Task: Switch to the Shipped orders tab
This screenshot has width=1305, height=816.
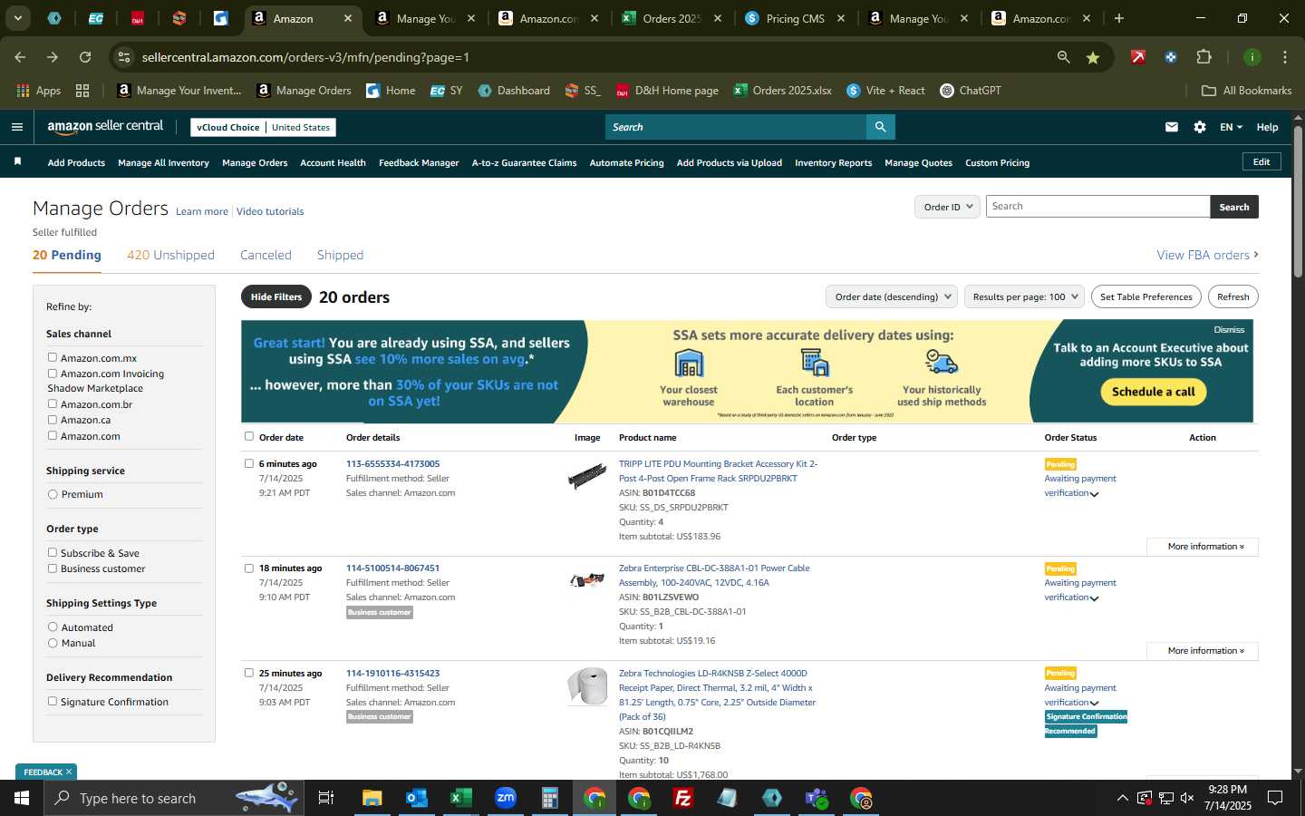Action: point(340,255)
